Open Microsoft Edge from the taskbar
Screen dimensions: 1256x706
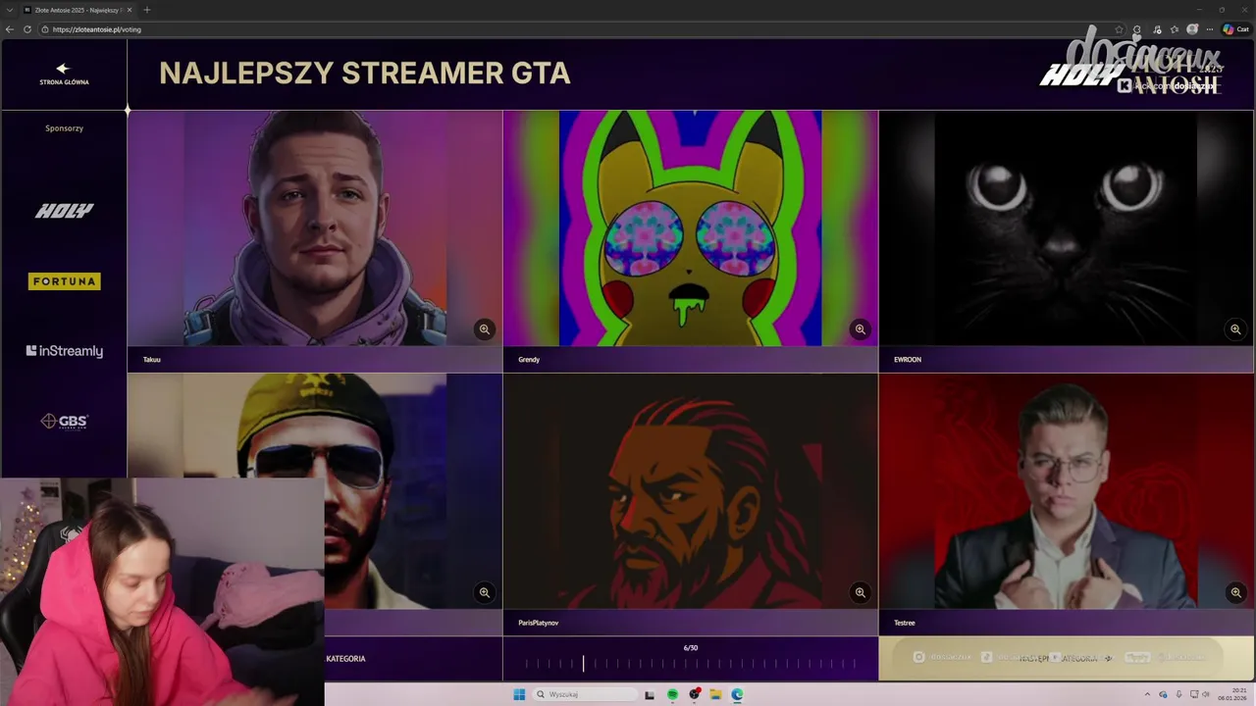(737, 694)
